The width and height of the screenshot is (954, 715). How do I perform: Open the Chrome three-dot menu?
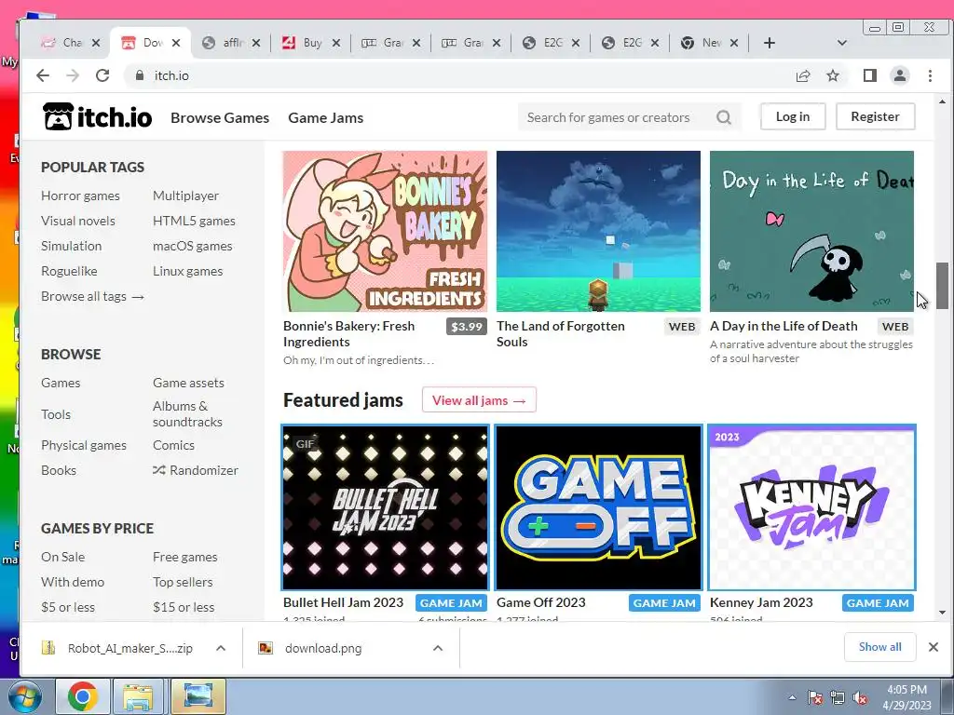930,75
